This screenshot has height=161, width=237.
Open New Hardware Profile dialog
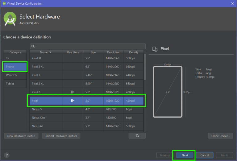coord(21,136)
